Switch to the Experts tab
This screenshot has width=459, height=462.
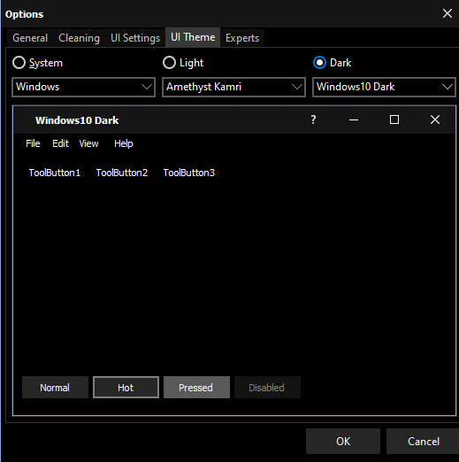click(x=242, y=38)
